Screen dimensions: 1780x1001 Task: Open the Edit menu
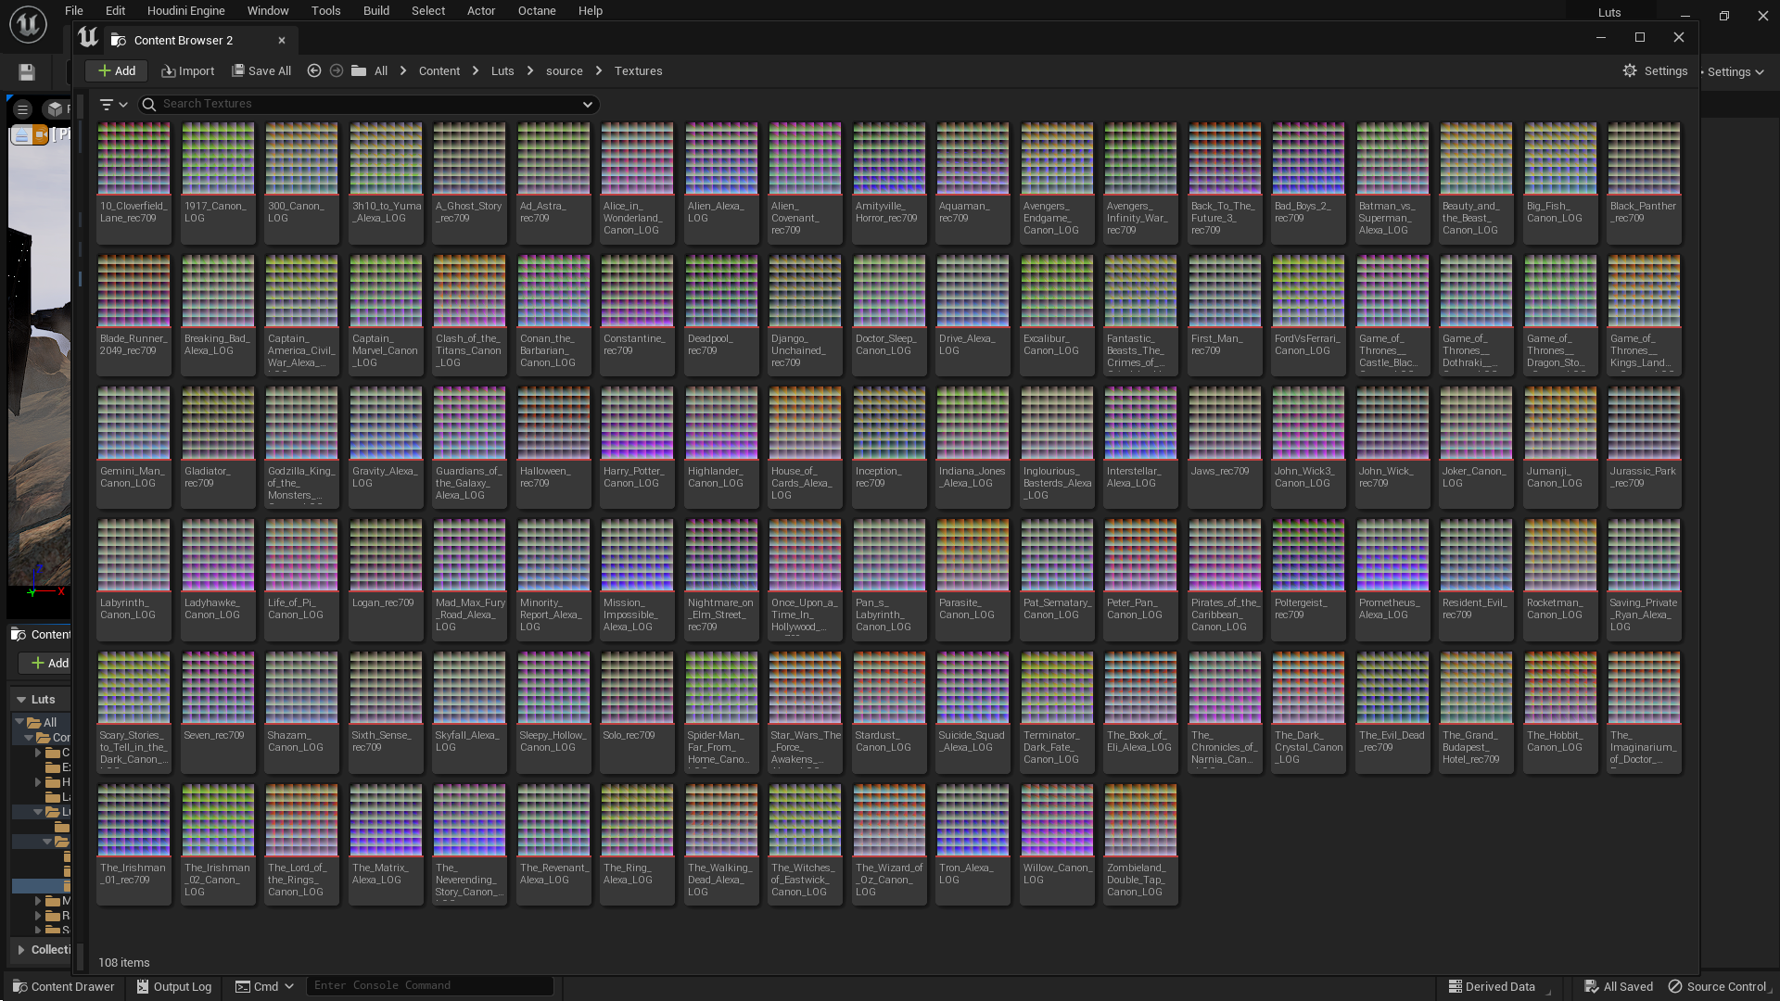[x=115, y=11]
